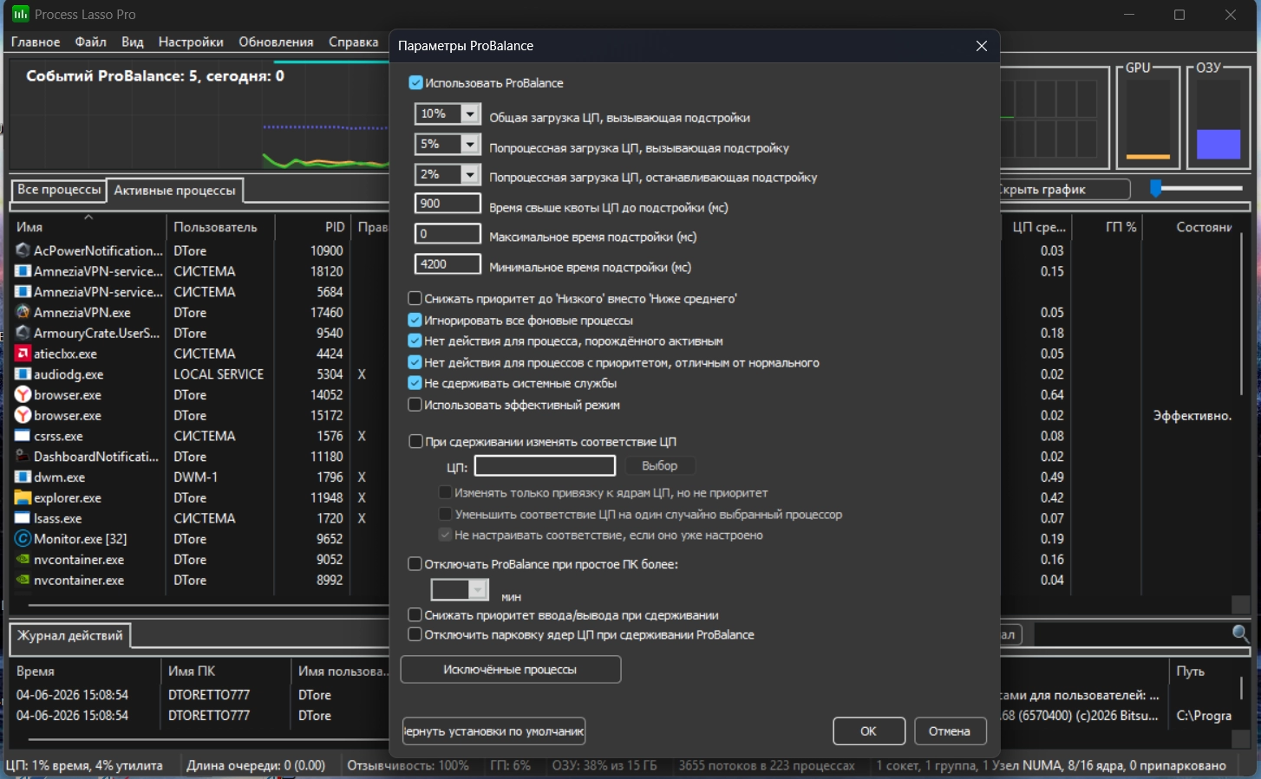1261x779 pixels.
Task: Click the blue slider next to 'Скрыть график'
Action: [x=1156, y=189]
